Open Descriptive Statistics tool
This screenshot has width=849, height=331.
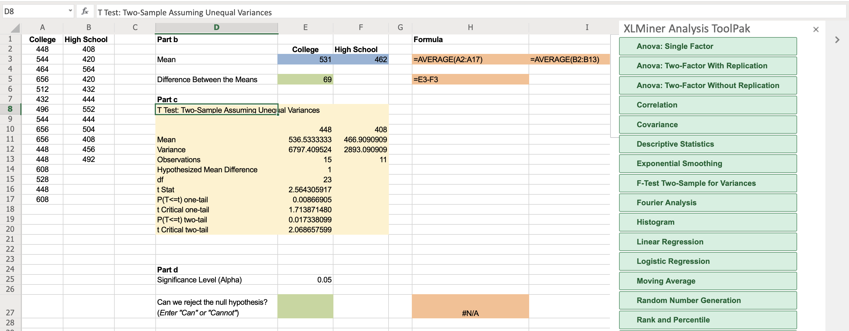[707, 144]
